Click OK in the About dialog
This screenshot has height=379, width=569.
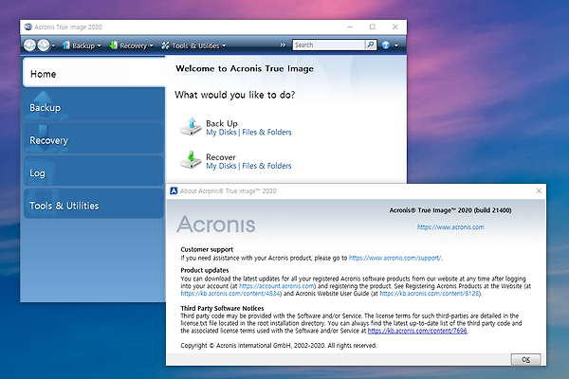525,359
